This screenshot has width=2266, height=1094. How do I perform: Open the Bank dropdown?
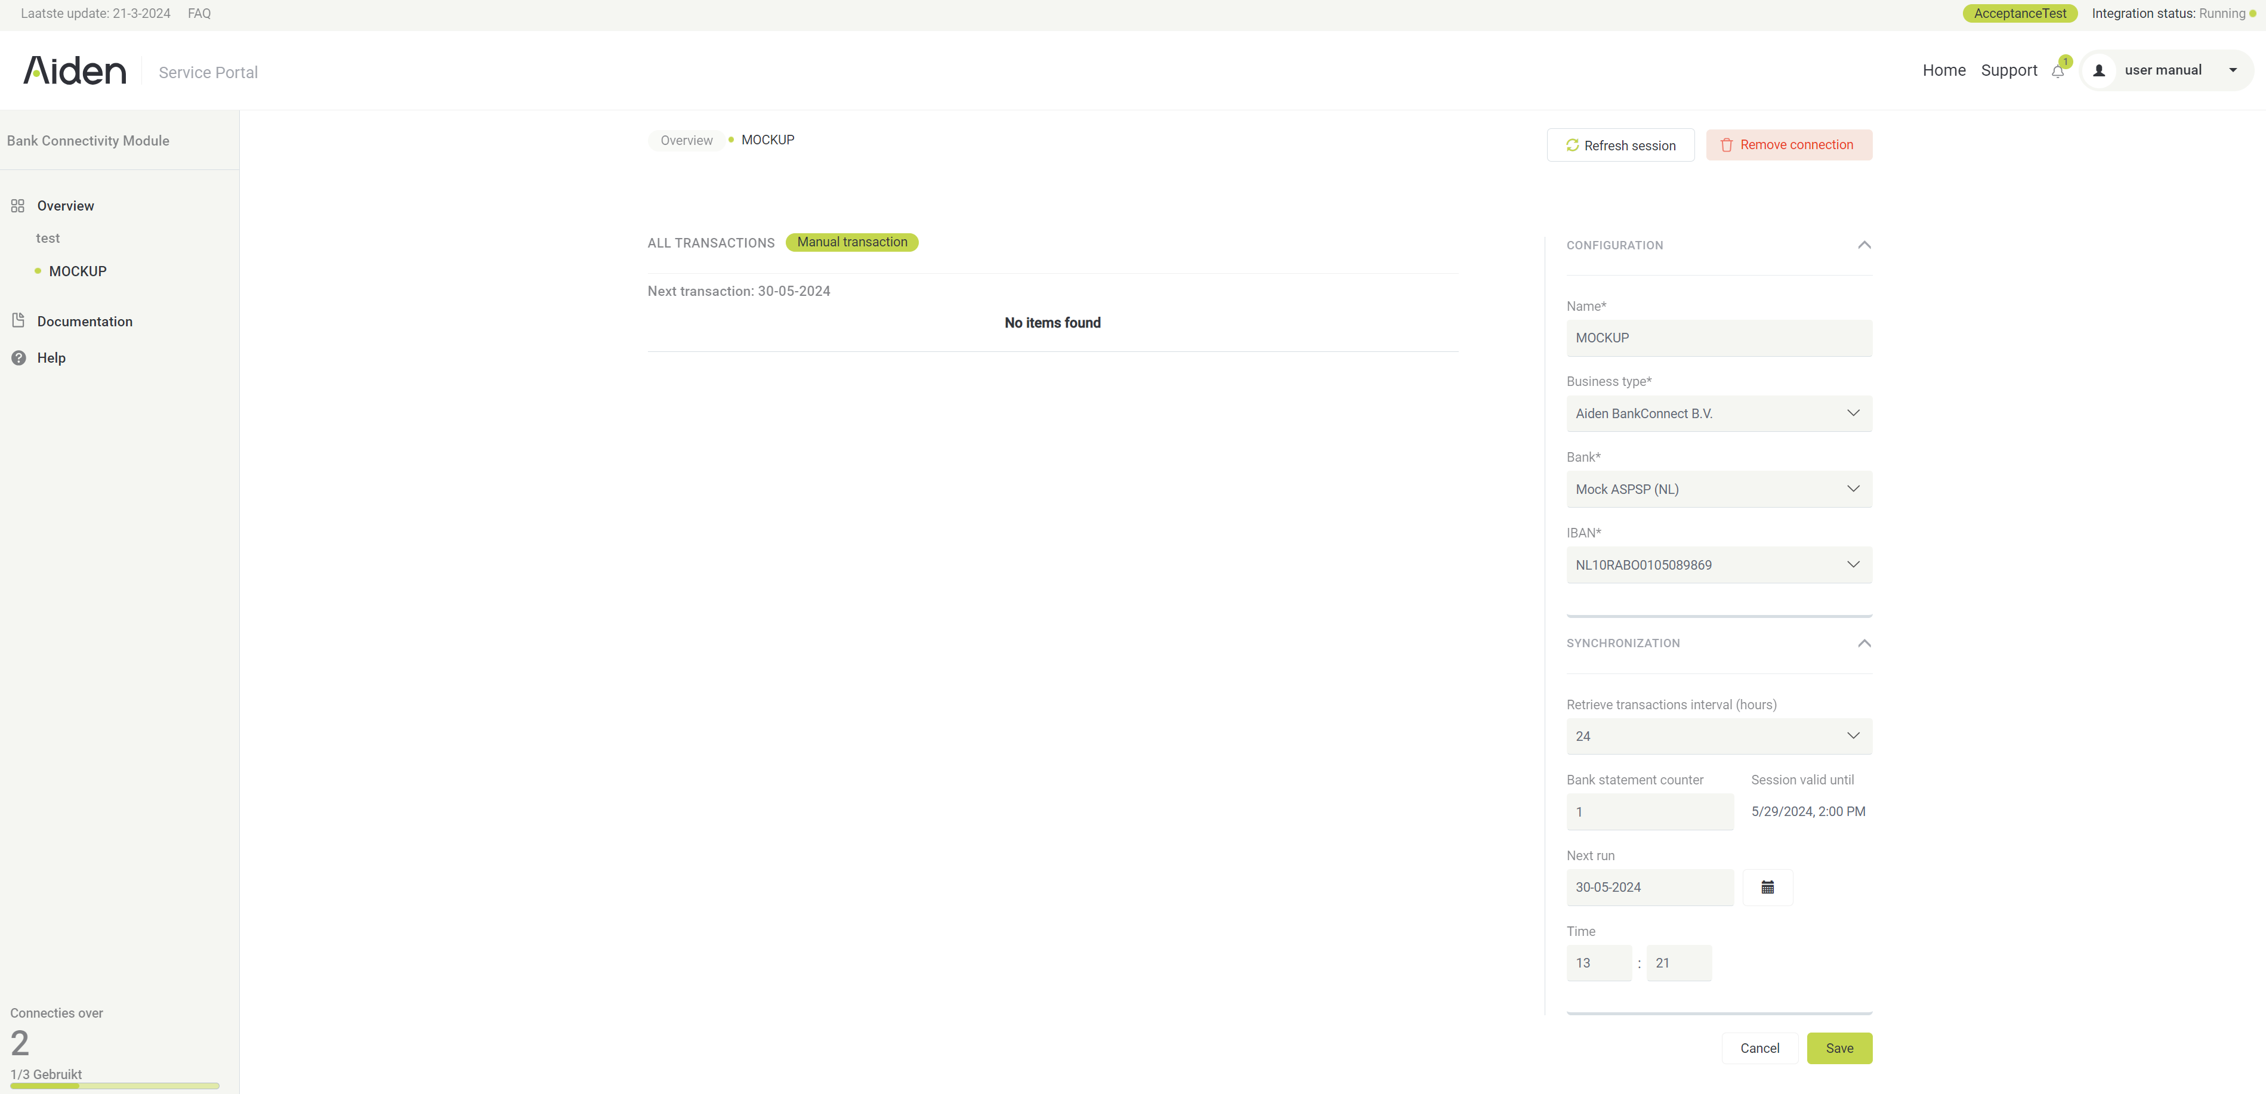(1719, 489)
